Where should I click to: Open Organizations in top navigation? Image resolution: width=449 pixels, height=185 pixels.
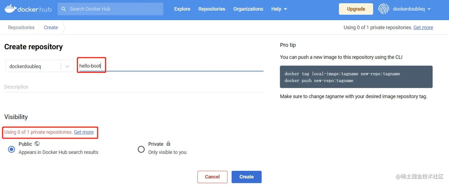click(x=248, y=9)
